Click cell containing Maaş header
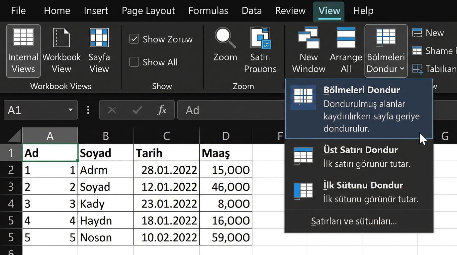The width and height of the screenshot is (457, 255). pyautogui.click(x=226, y=153)
